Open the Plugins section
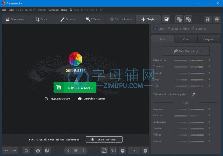 [148, 19]
